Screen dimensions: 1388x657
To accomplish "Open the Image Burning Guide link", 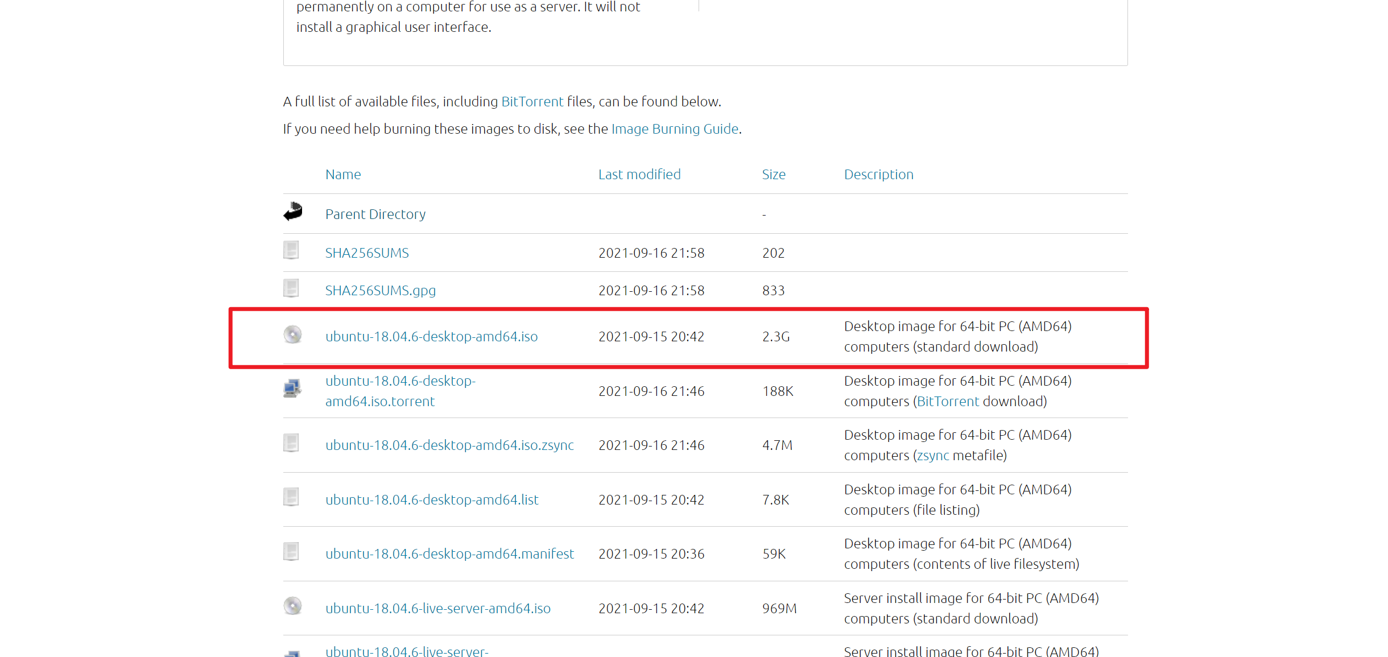I will click(x=675, y=129).
